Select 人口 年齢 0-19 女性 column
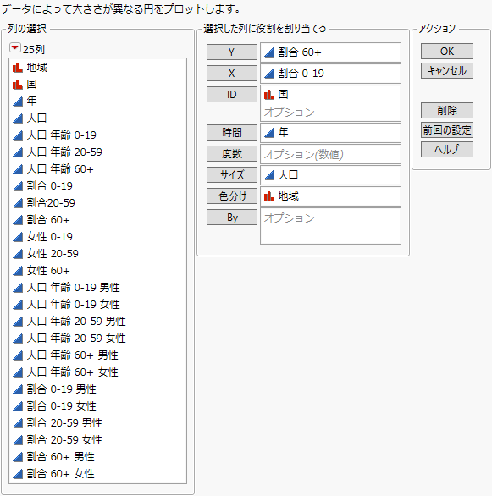Viewport: 492px width, 496px height. (x=97, y=305)
